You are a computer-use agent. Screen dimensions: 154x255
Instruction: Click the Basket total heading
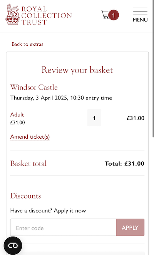[x=28, y=164]
